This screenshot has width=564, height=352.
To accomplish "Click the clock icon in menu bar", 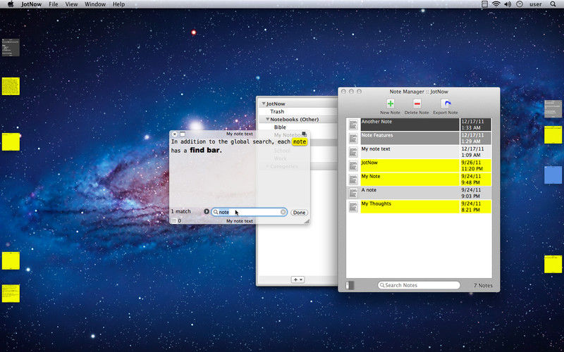I will pos(520,4).
